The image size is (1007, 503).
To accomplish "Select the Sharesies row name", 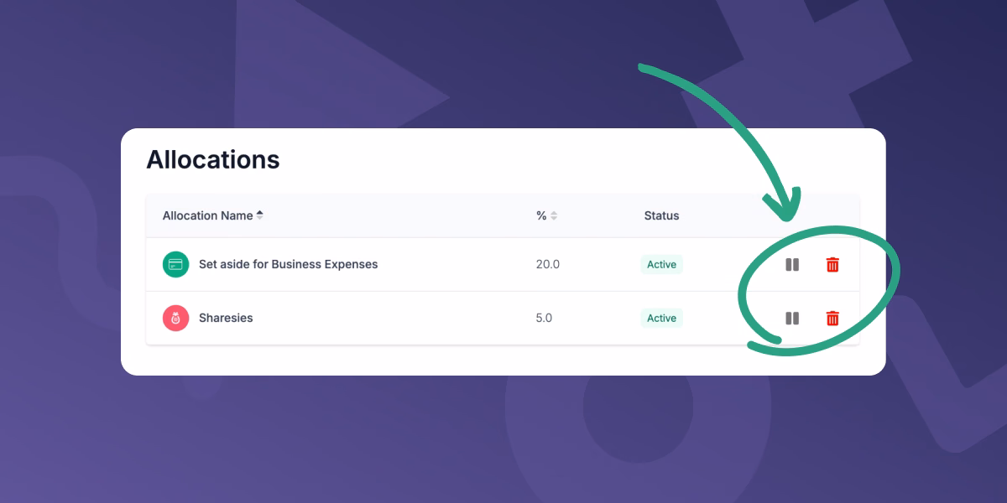I will tap(226, 318).
